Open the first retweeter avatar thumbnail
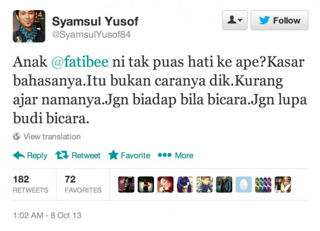This screenshot has width=320, height=231. point(126,184)
